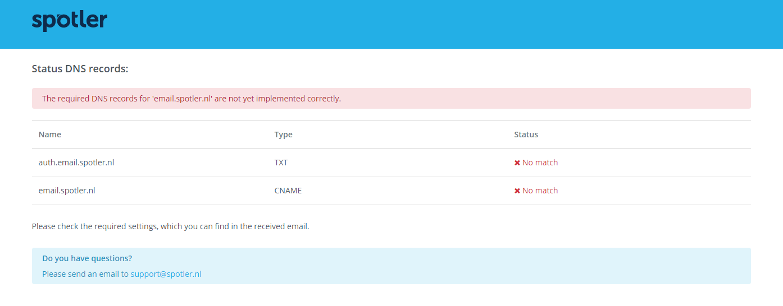Click the 'Do you have questions?' heading
Screen dimensions: 783x306
coord(87,258)
